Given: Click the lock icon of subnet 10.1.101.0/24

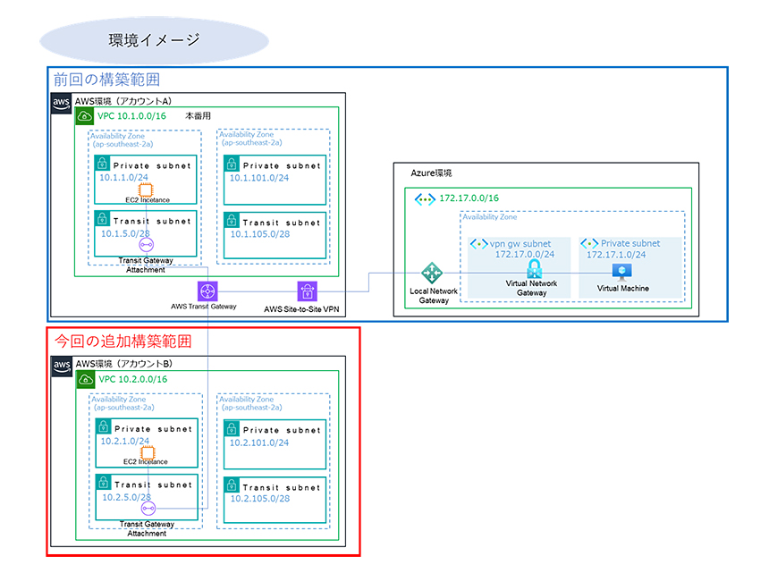Looking at the screenshot, I should tap(232, 164).
